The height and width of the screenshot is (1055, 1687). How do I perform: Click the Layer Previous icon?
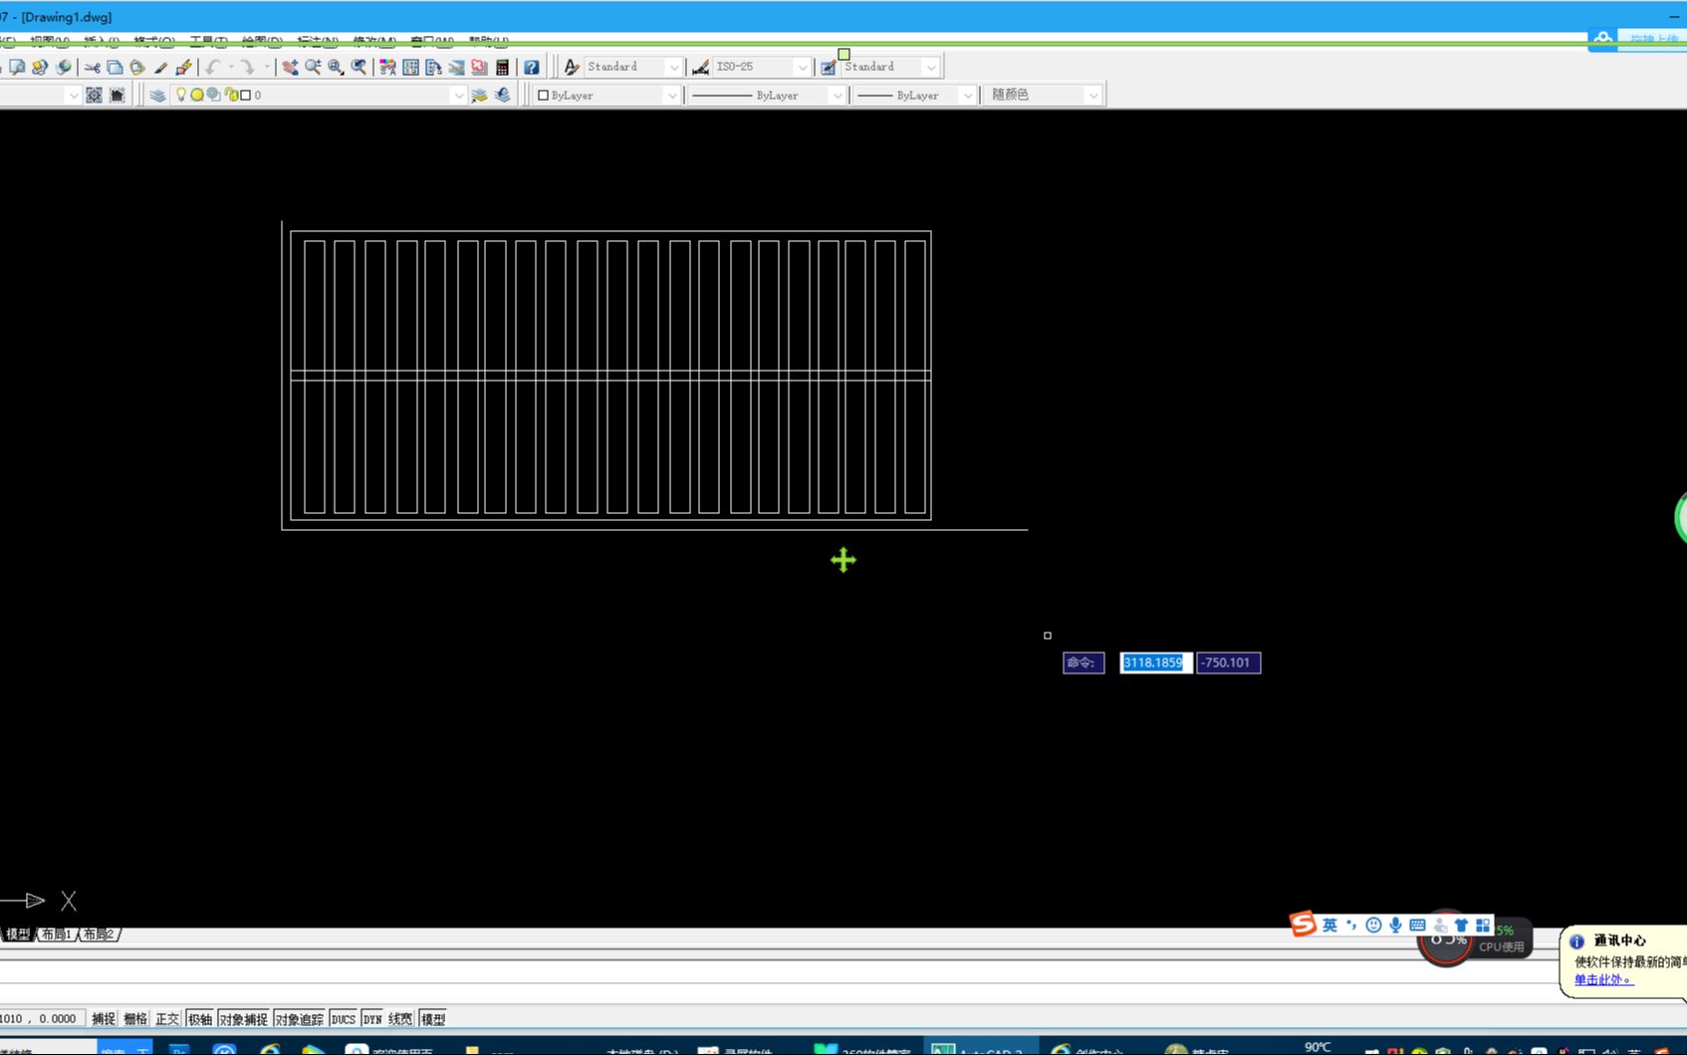[x=502, y=95]
